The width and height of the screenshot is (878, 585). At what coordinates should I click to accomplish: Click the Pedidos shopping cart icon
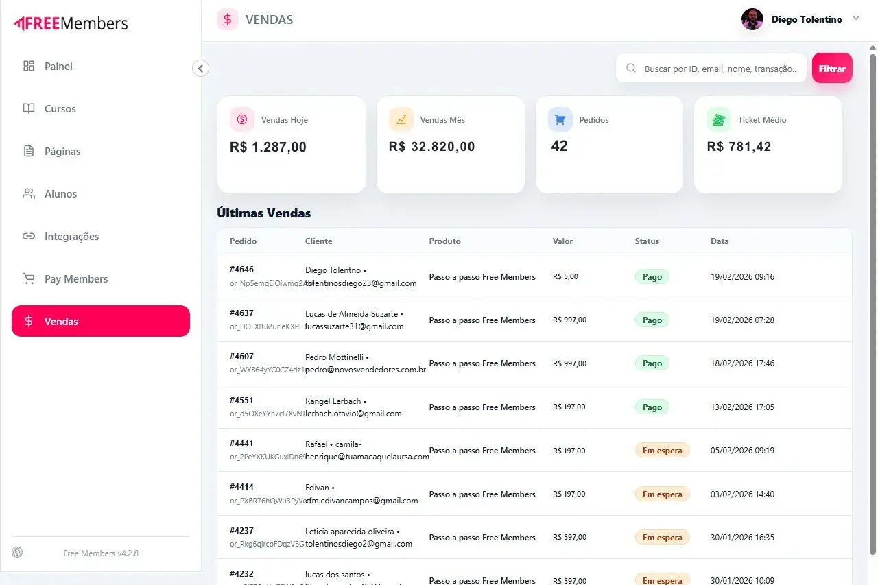click(560, 119)
